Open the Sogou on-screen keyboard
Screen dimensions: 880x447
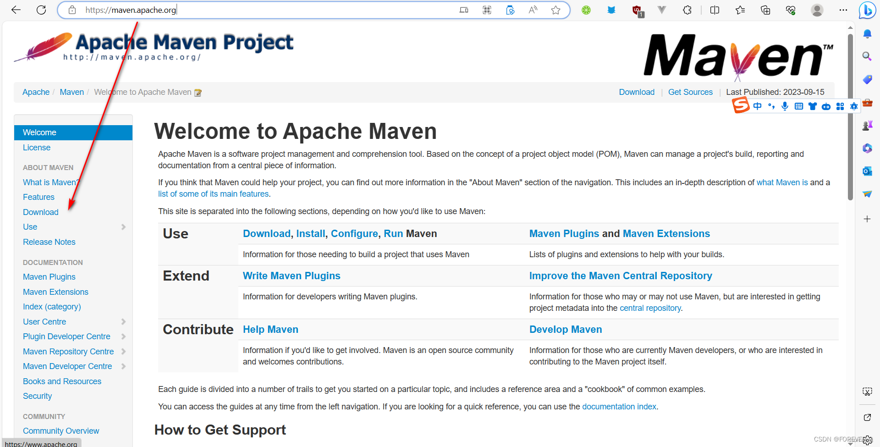click(x=799, y=106)
